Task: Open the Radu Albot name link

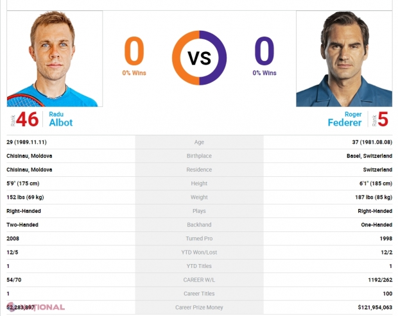Action: tap(61, 119)
